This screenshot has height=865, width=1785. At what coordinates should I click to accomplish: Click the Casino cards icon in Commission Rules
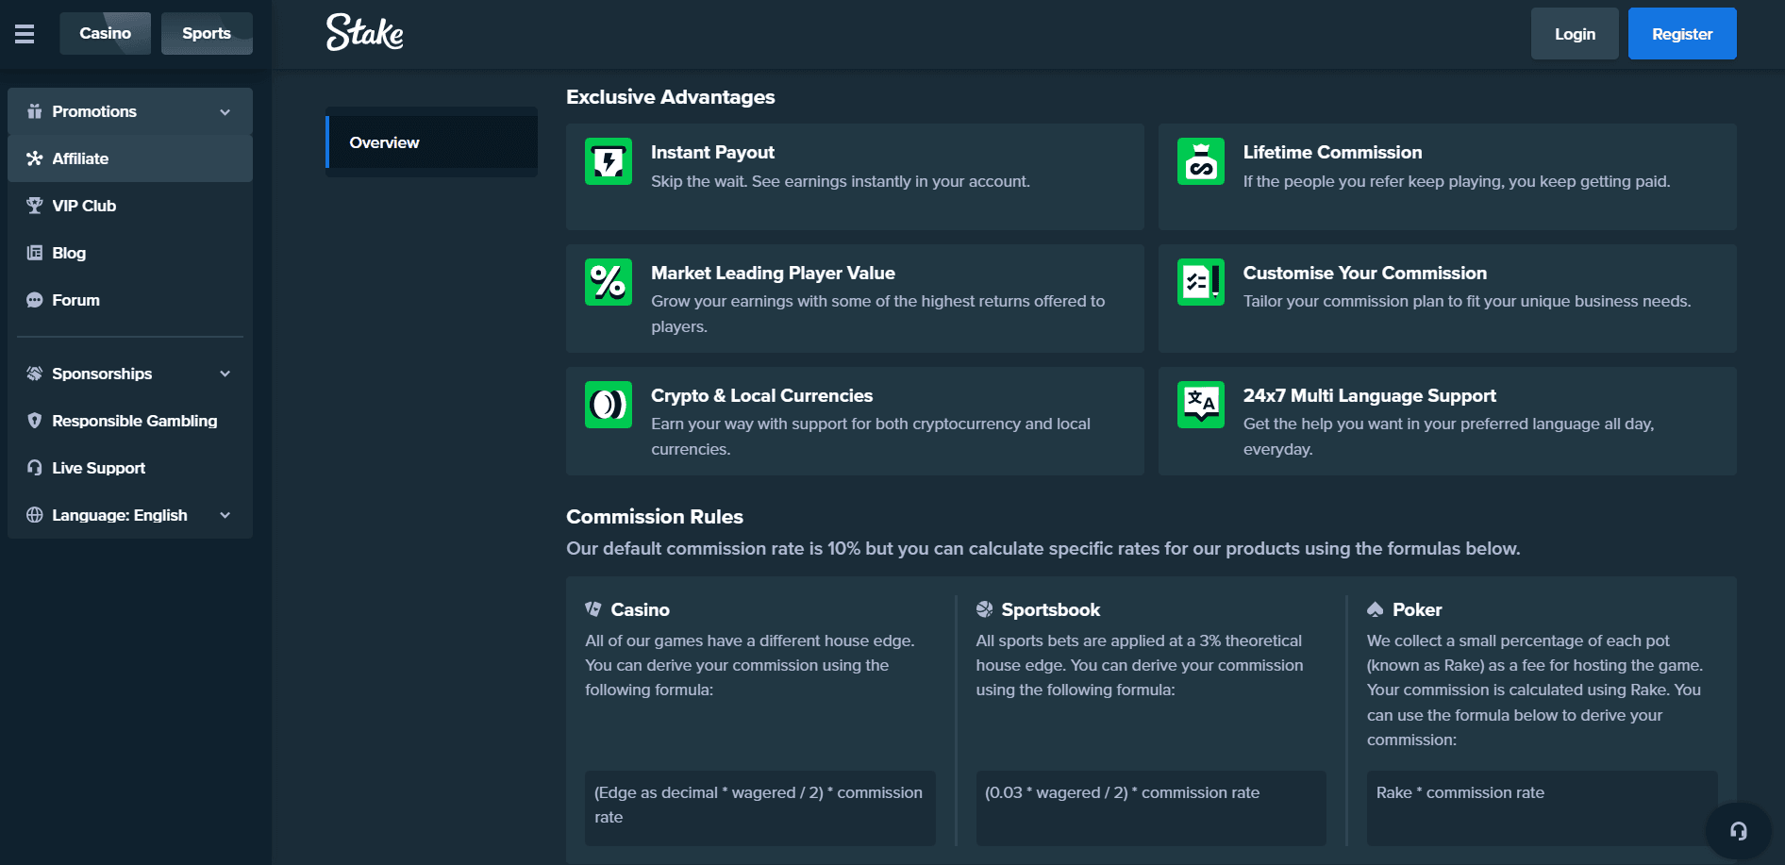(593, 609)
